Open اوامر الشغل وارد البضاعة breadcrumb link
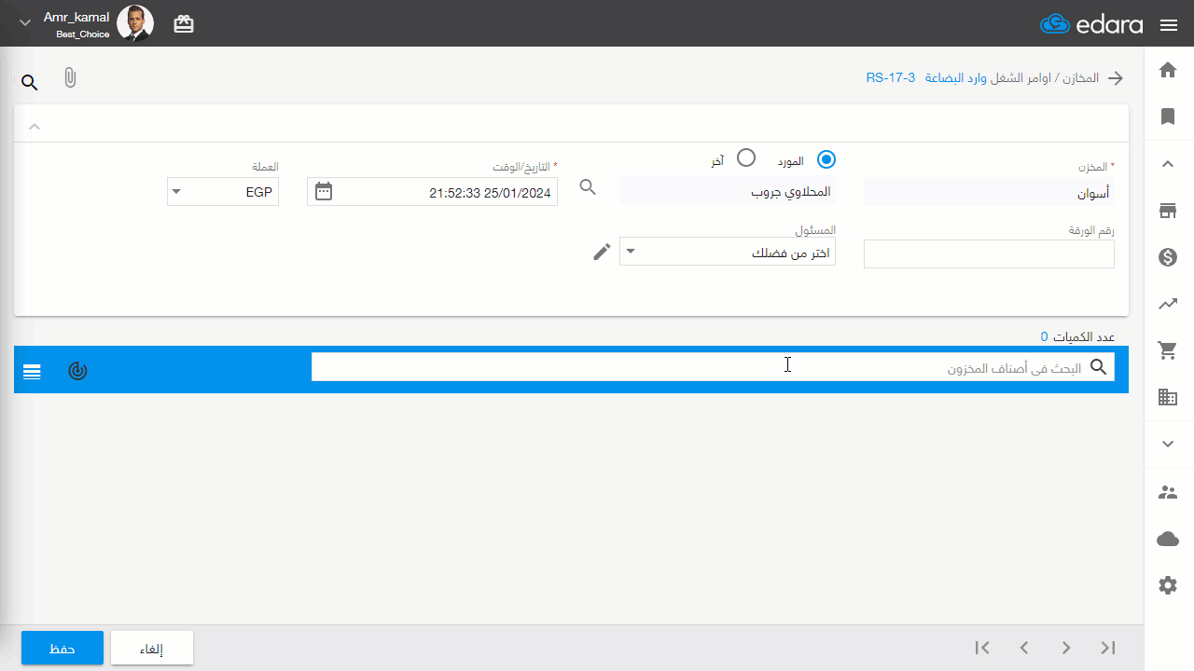The height and width of the screenshot is (671, 1194). pyautogui.click(x=987, y=78)
